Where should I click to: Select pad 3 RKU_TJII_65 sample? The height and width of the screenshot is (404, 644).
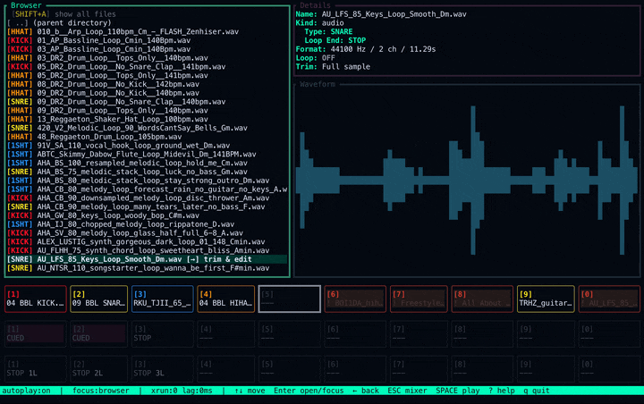click(x=163, y=299)
